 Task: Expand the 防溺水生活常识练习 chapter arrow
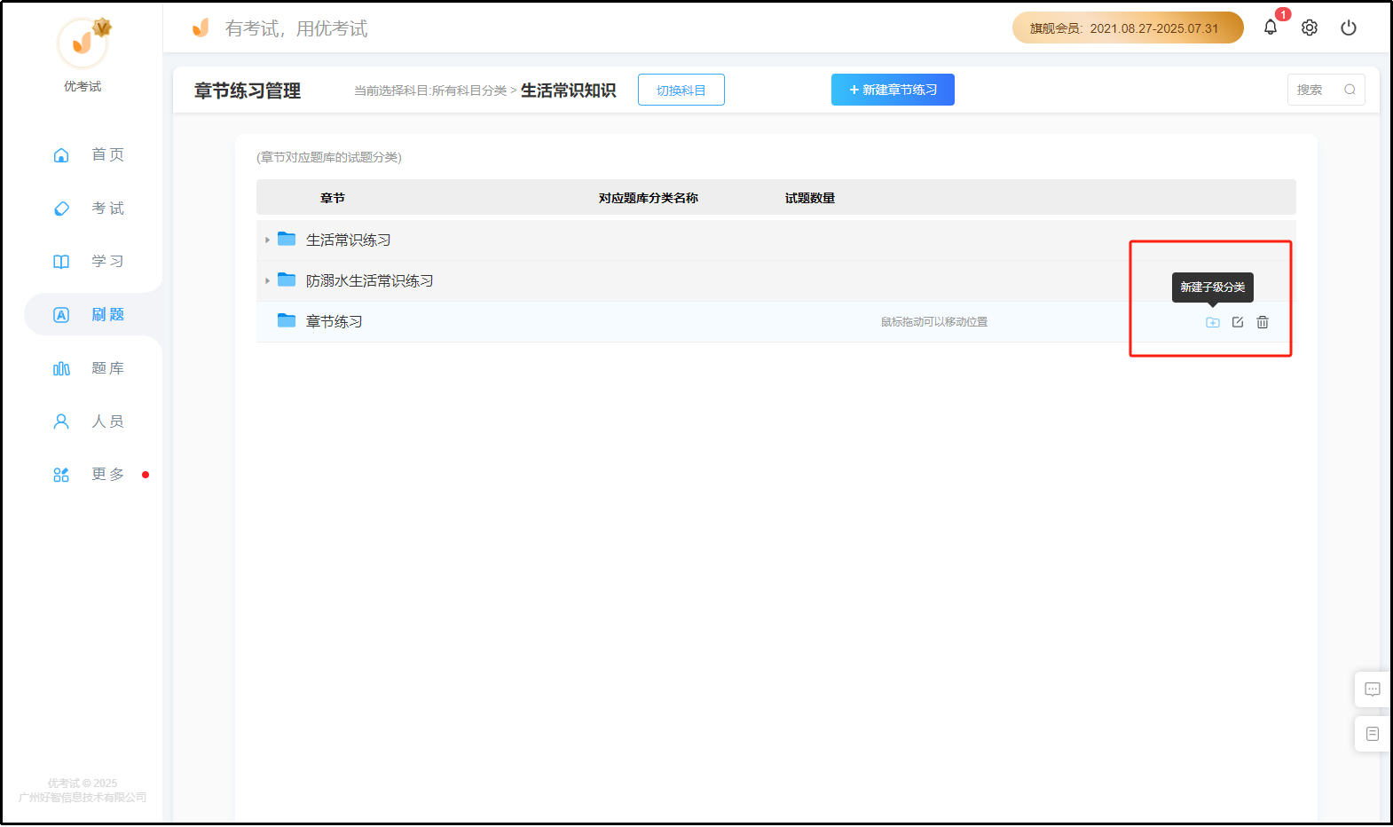pyautogui.click(x=267, y=280)
